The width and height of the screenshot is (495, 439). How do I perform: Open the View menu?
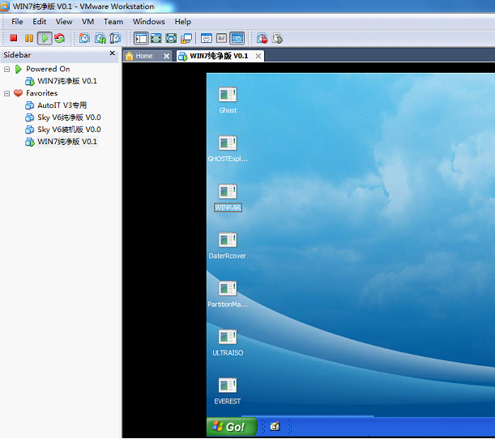[x=64, y=21]
